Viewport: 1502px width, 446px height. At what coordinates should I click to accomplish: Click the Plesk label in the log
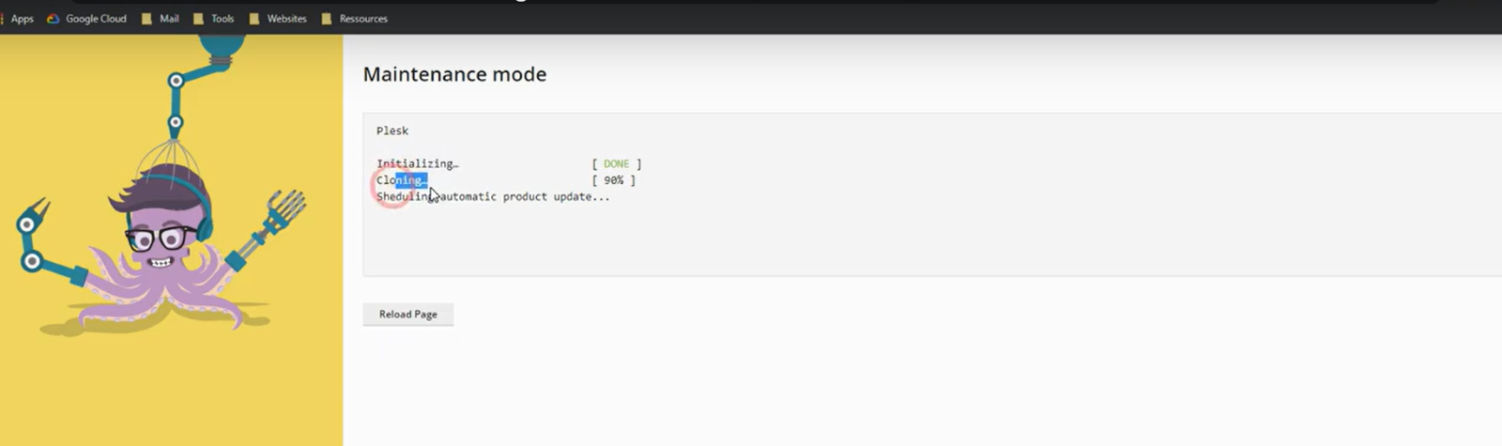(392, 131)
